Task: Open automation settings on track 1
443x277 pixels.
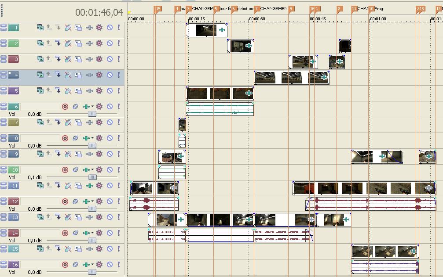Action: (x=90, y=27)
